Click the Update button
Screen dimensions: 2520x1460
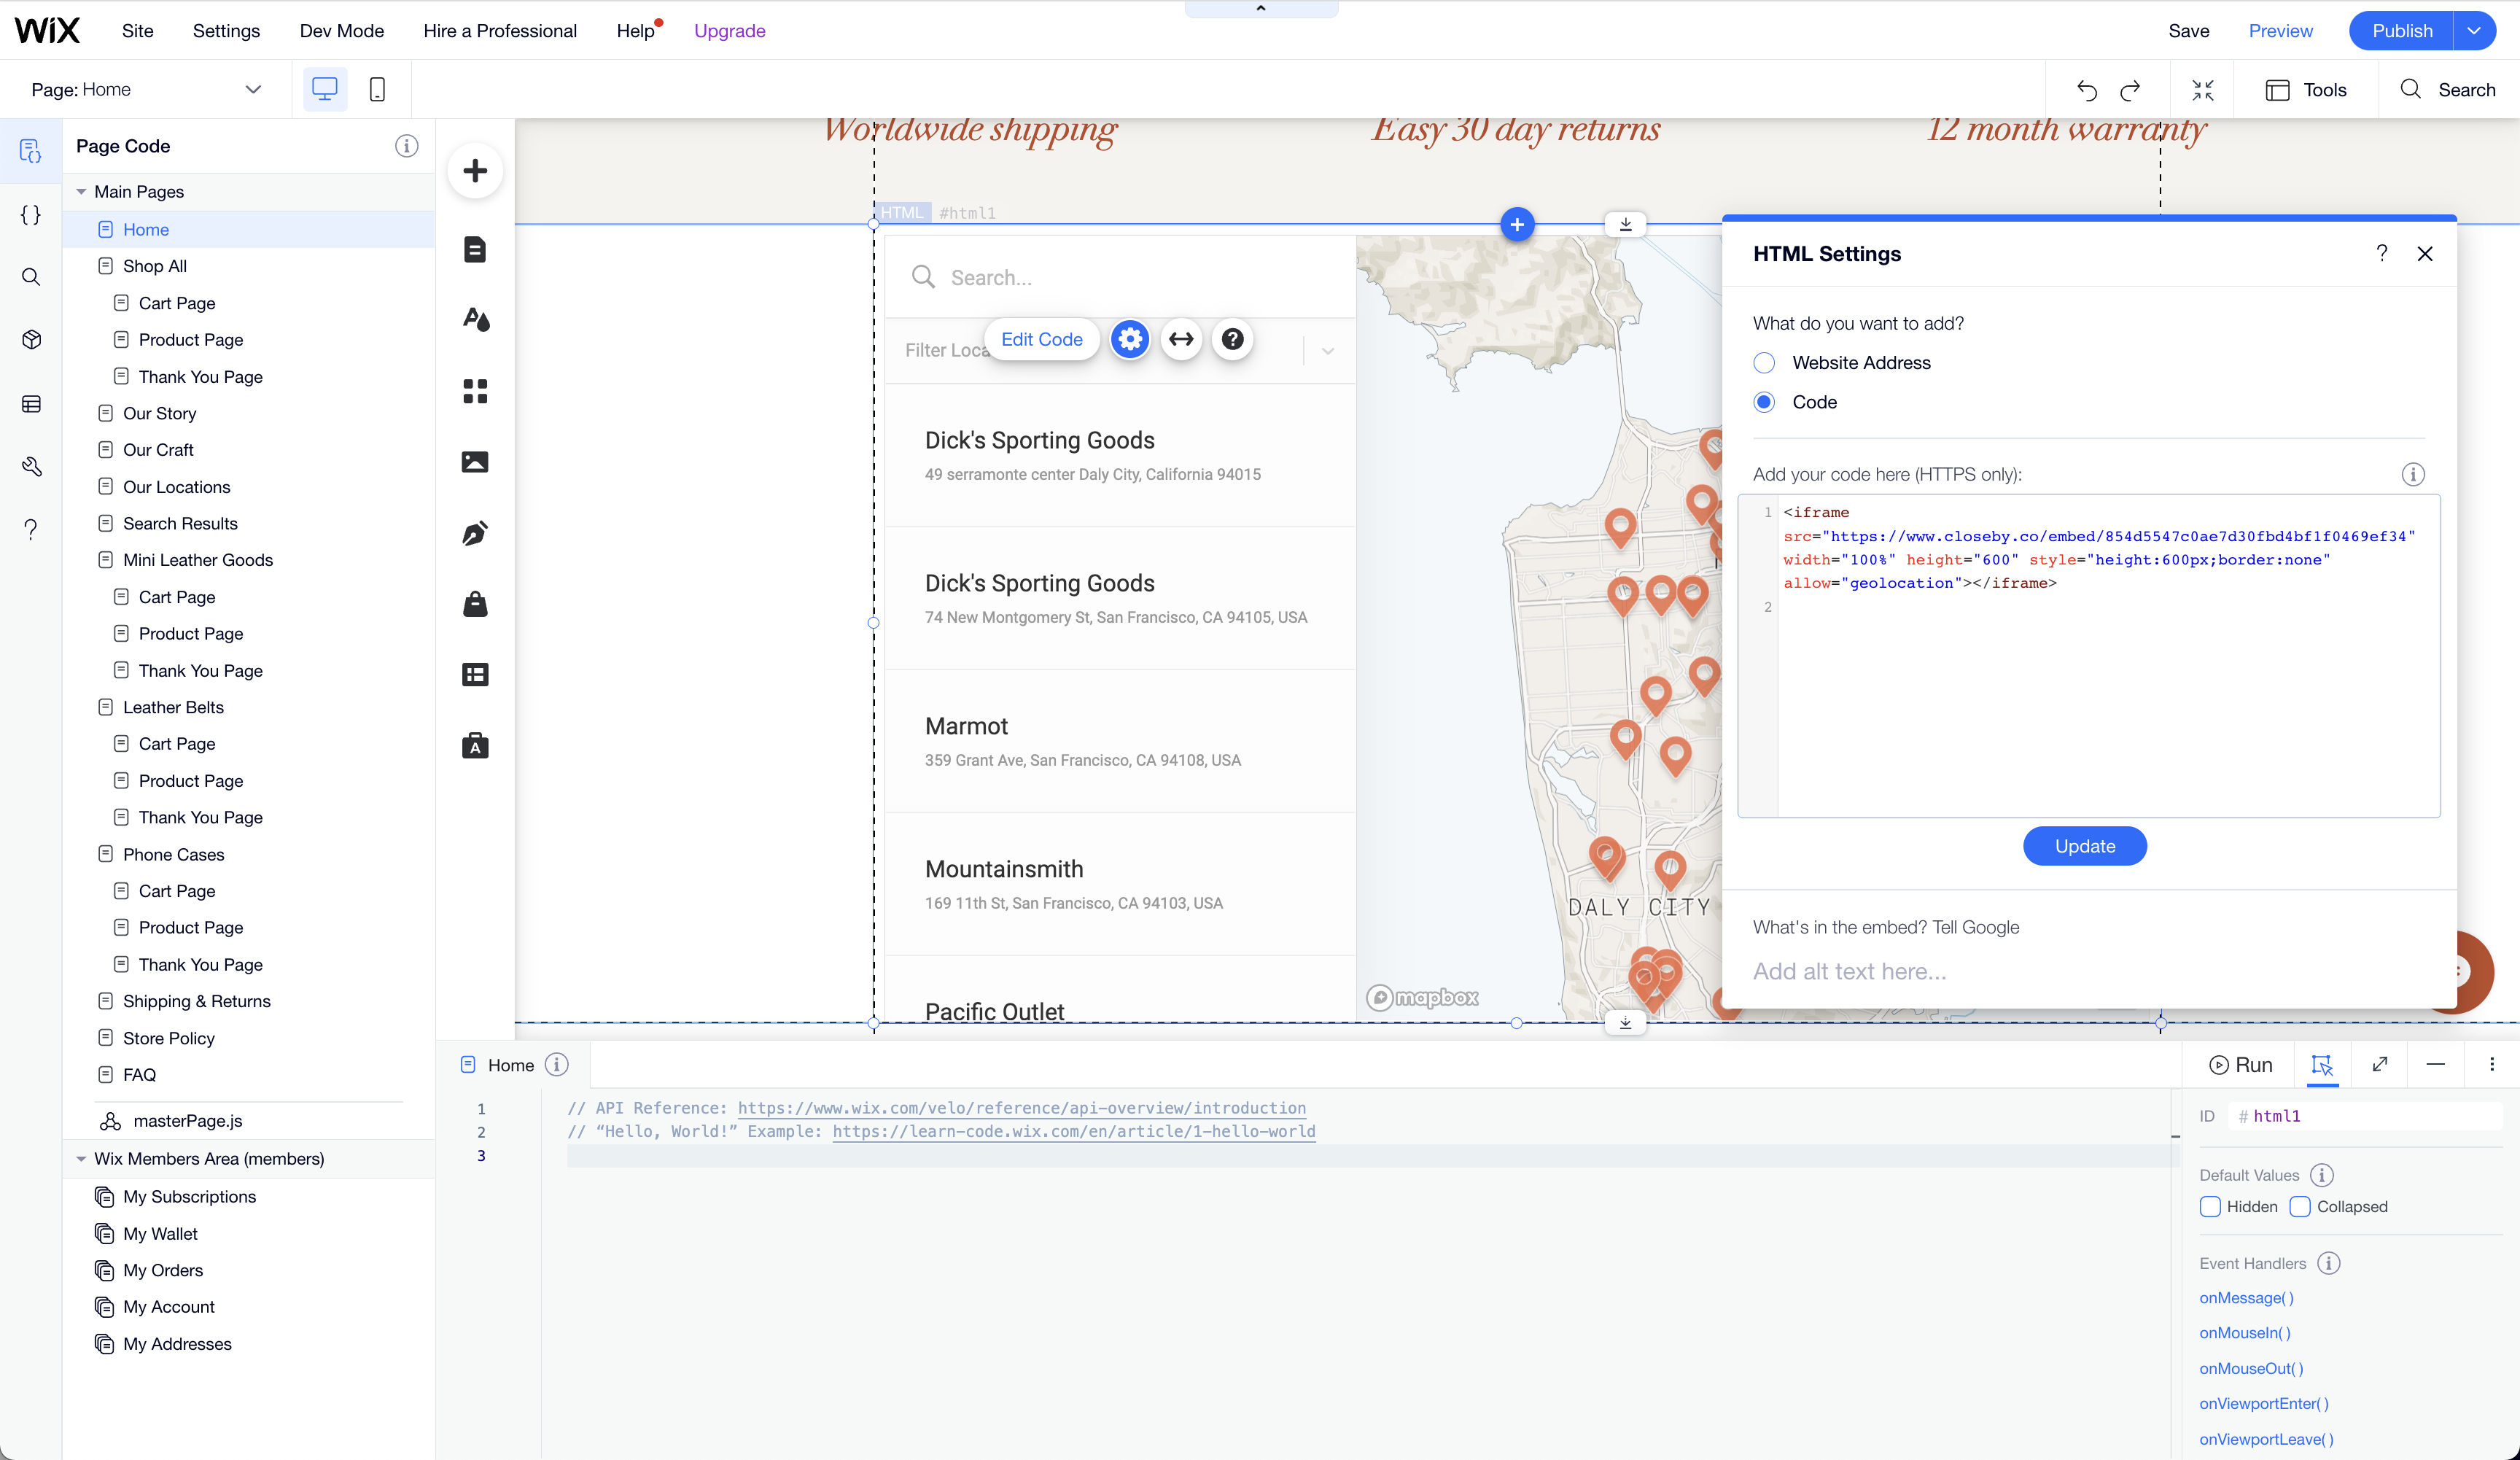pos(2084,846)
